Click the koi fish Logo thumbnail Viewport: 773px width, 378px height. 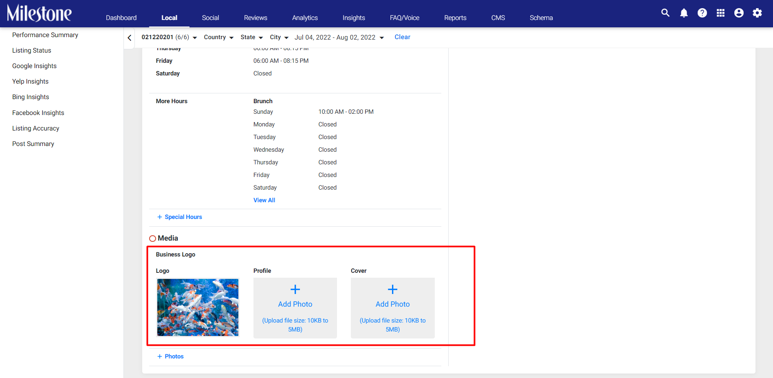point(198,307)
